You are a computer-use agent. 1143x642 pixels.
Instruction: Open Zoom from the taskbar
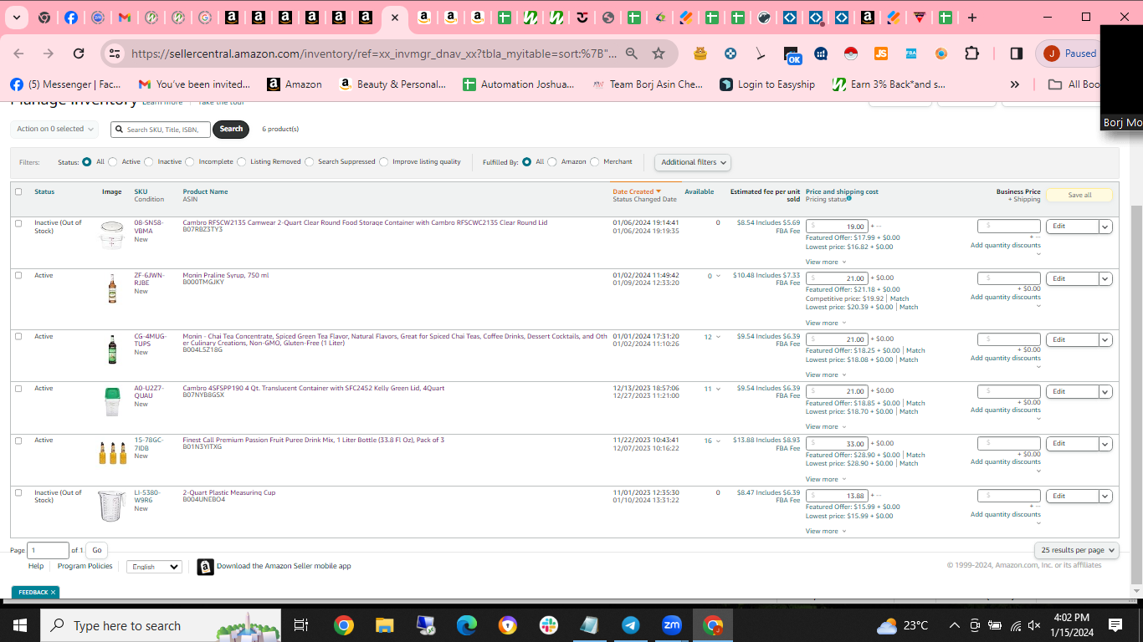tap(671, 625)
